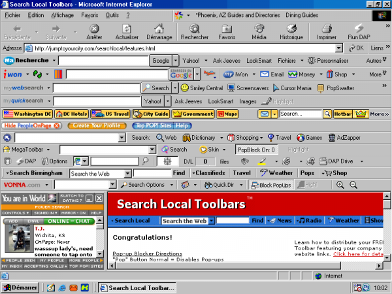Image resolution: width=392 pixels, height=294 pixels.
Task: Open the ? help menu
Action: (x=128, y=15)
